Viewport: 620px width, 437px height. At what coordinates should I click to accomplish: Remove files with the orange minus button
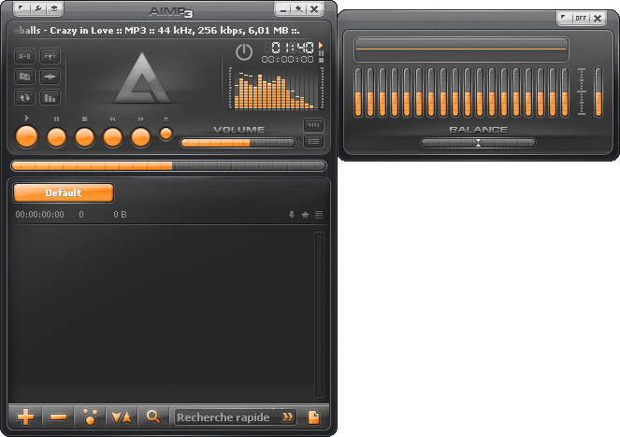click(59, 416)
